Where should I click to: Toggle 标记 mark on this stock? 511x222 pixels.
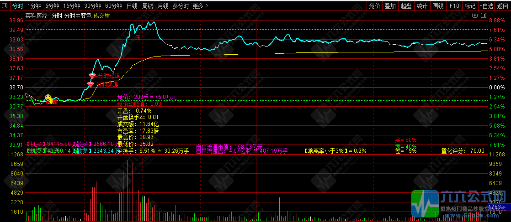pyautogui.click(x=470, y=6)
